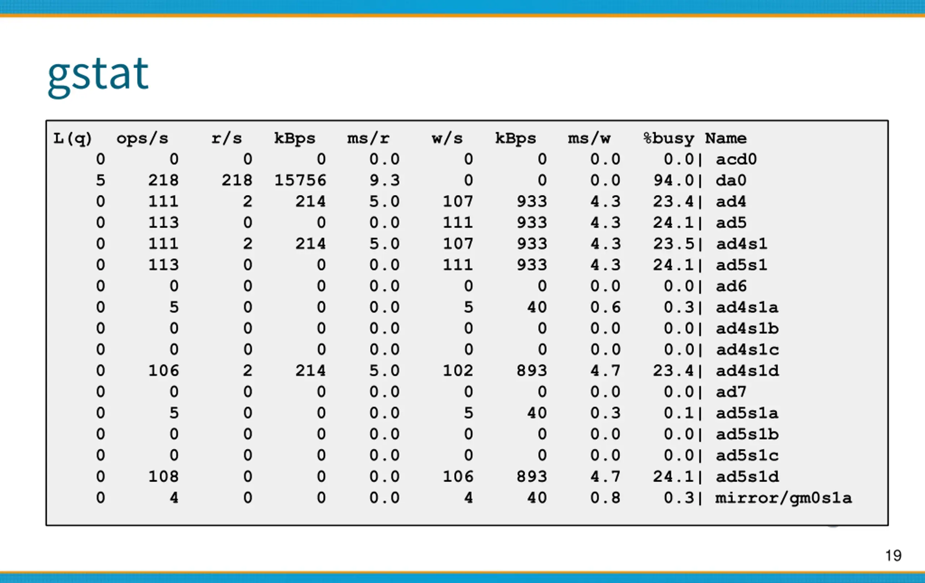
Task: Select the da0 device name
Action: coord(731,181)
